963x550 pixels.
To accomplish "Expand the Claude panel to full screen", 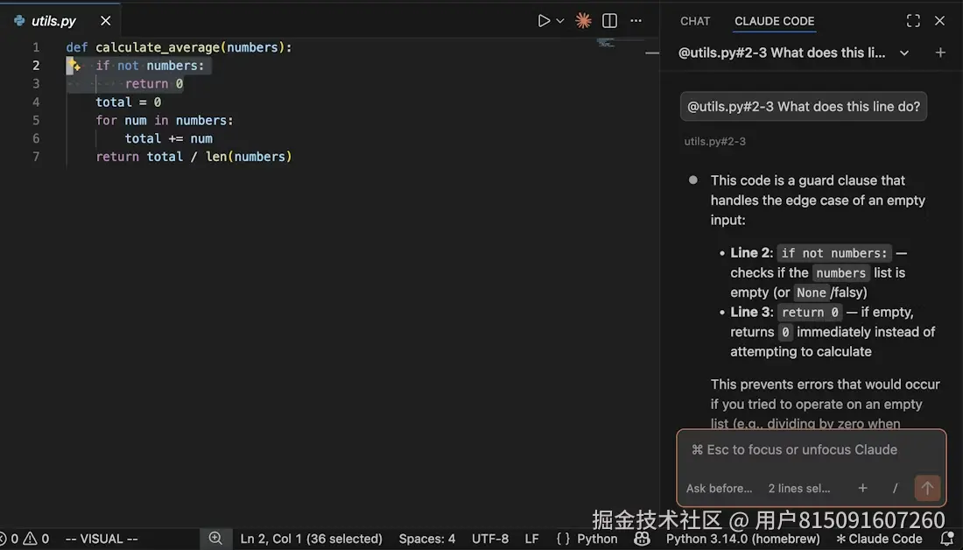I will [913, 20].
